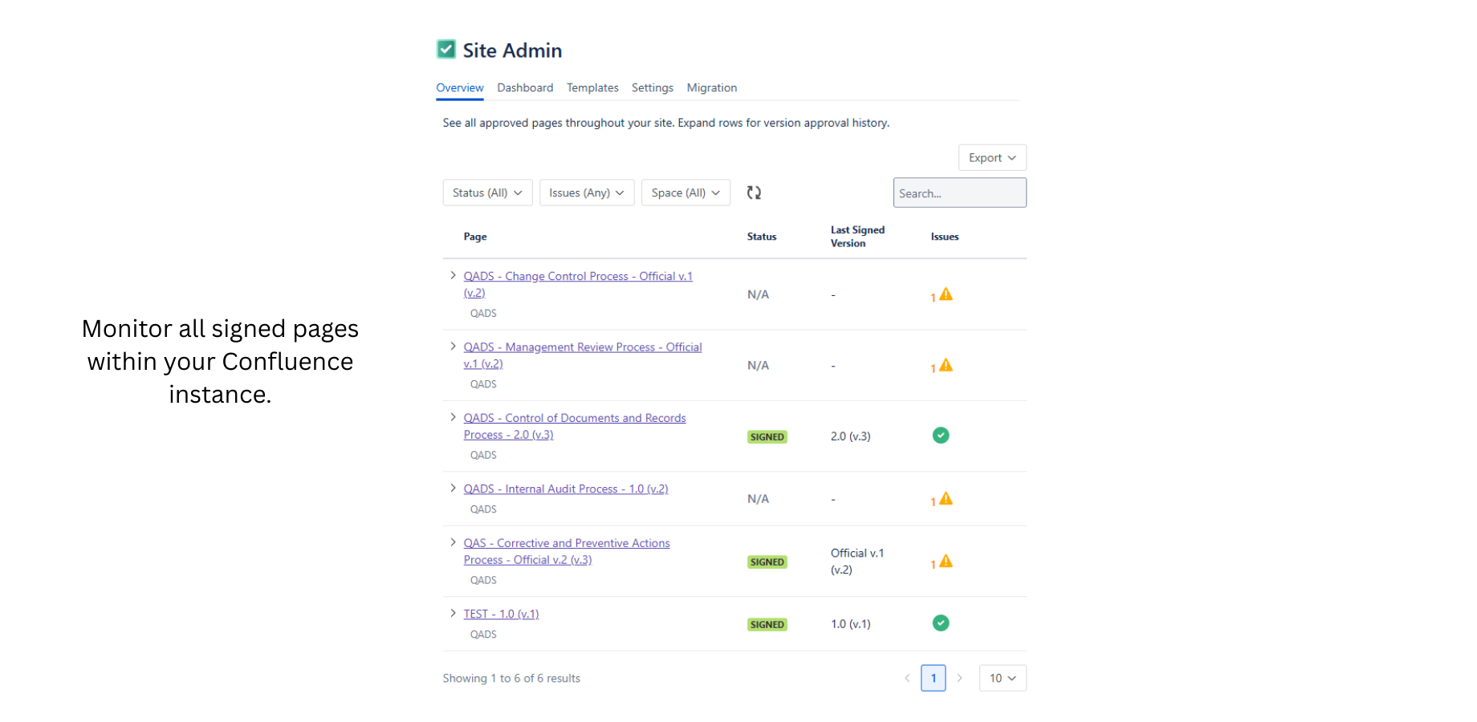The image size is (1477, 722).
Task: Expand the Management Review Process row
Action: coord(453,346)
